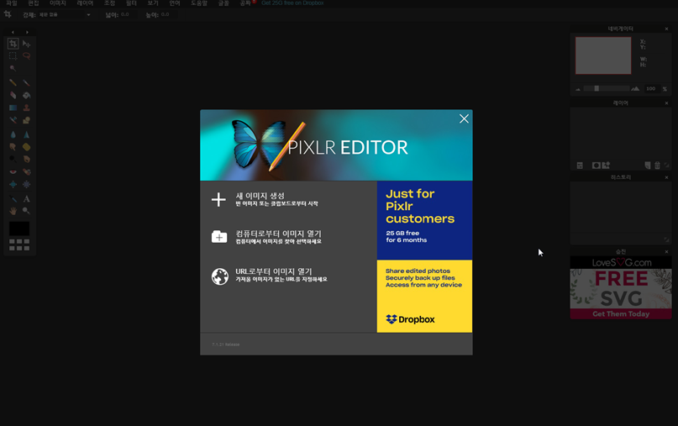The image size is (678, 426).
Task: Open the 도움말 (Help) menu
Action: tap(199, 3)
